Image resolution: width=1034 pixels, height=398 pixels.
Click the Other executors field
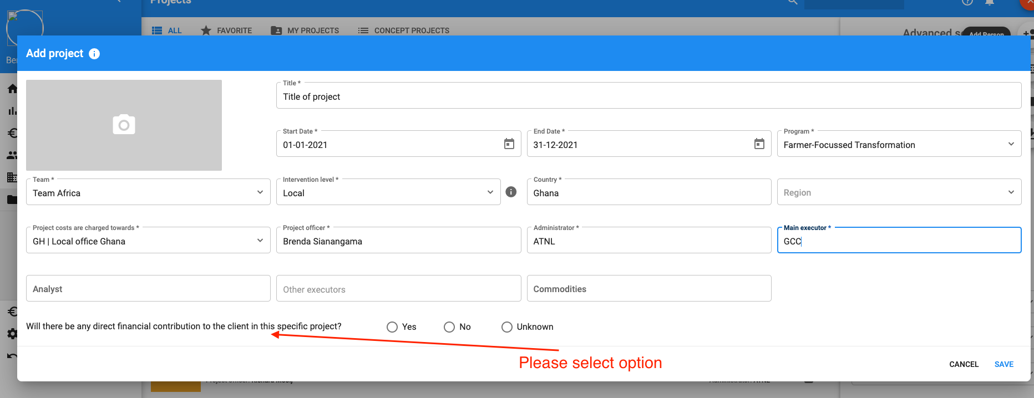(x=398, y=289)
